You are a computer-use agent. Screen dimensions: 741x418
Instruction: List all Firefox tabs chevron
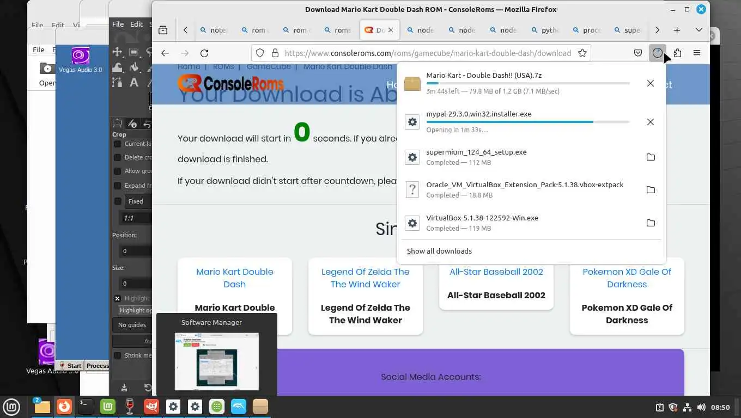699,30
